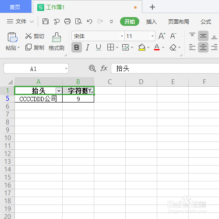Select column E header
The image size is (219, 219).
click(173, 82)
